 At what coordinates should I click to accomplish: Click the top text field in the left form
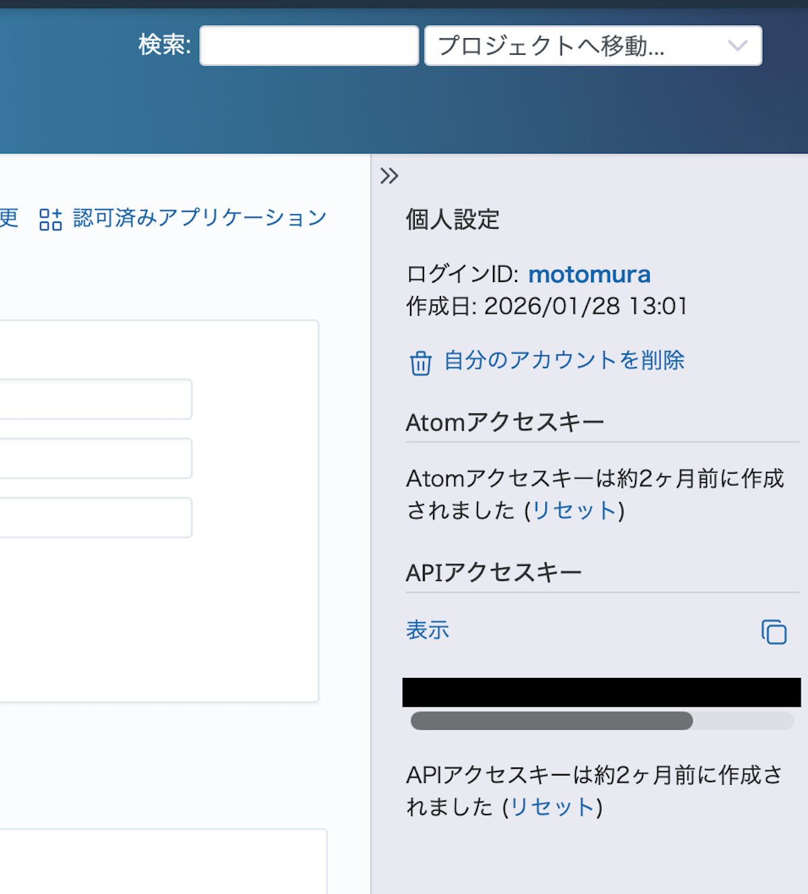pyautogui.click(x=94, y=399)
